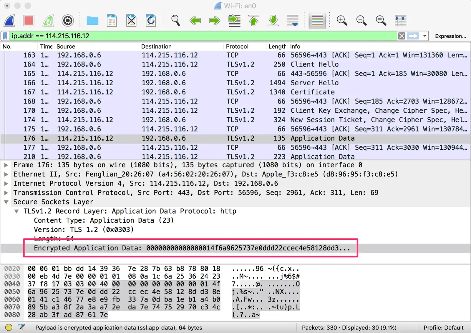This screenshot has width=471, height=333.
Task: Select packet 167 Certificate row
Action: pyautogui.click(x=235, y=92)
